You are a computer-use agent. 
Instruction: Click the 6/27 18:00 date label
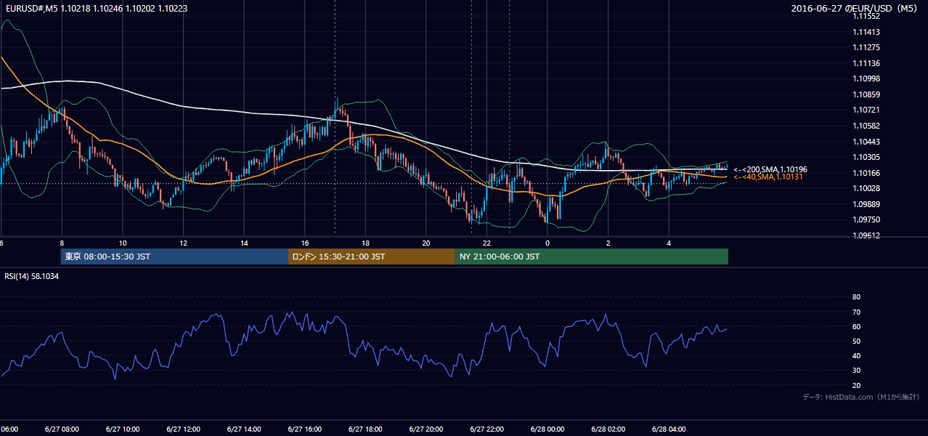365,429
